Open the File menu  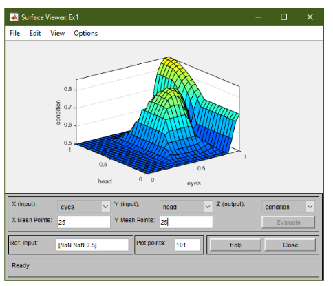(x=15, y=33)
